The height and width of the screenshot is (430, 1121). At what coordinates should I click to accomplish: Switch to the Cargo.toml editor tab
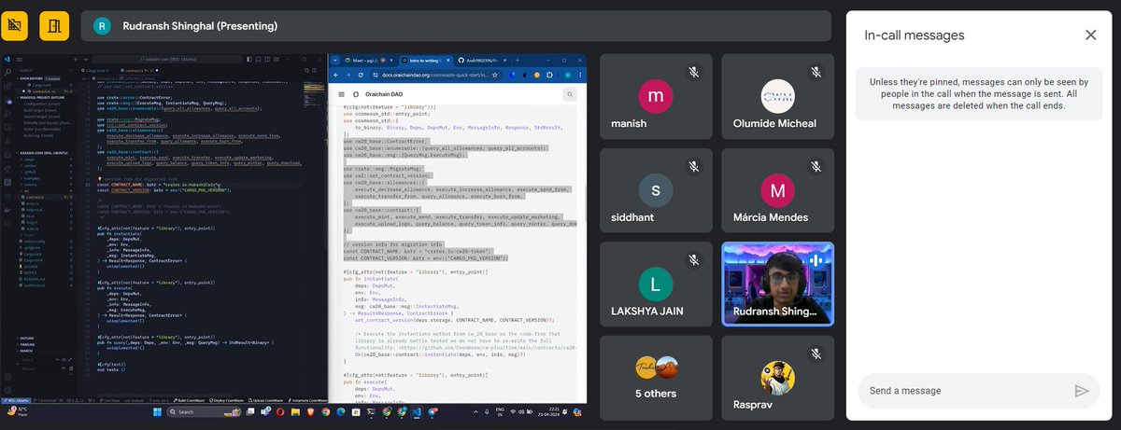pos(95,70)
